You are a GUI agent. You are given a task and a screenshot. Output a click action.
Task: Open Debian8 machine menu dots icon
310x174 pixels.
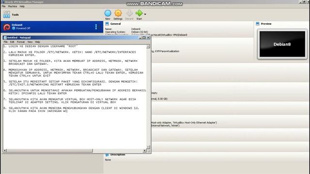[96, 27]
